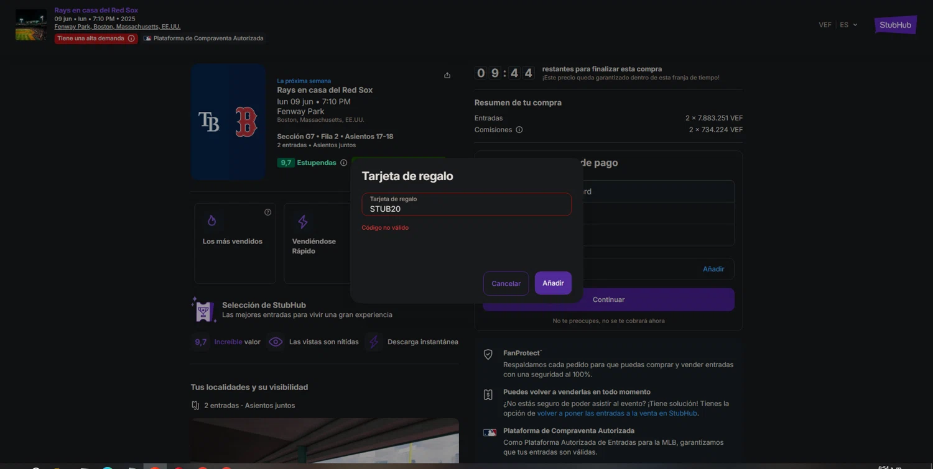Click the resale ticket icon beside Puedes volver a venderlas
The width and height of the screenshot is (933, 469).
488,394
